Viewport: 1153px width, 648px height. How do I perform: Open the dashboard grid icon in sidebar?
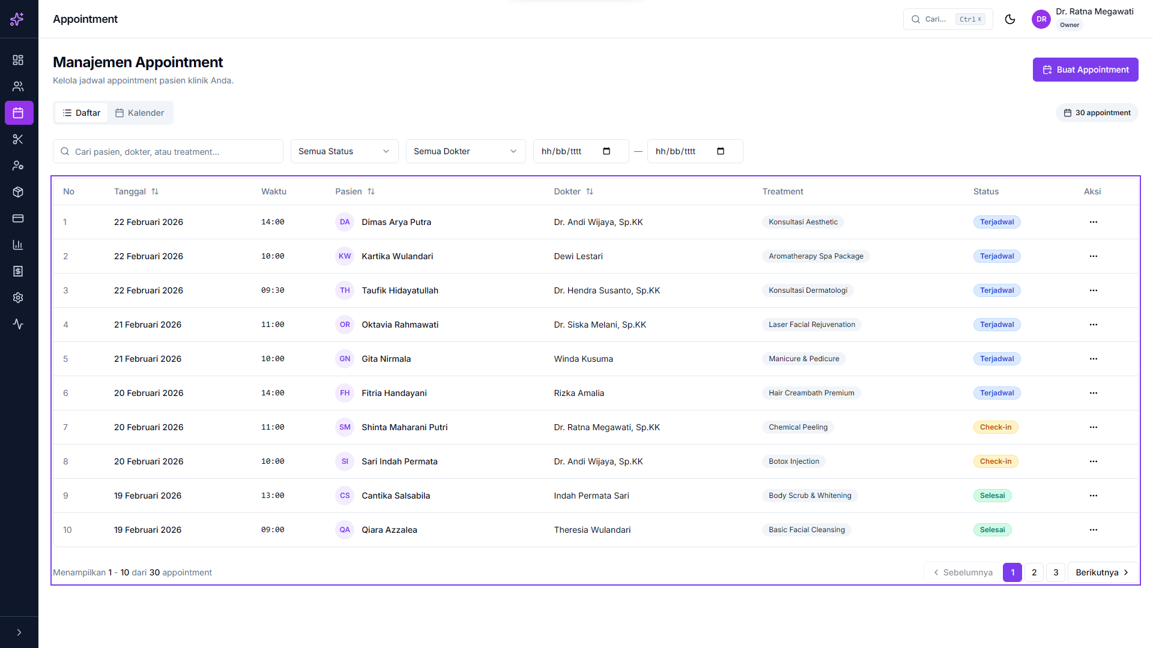[18, 60]
